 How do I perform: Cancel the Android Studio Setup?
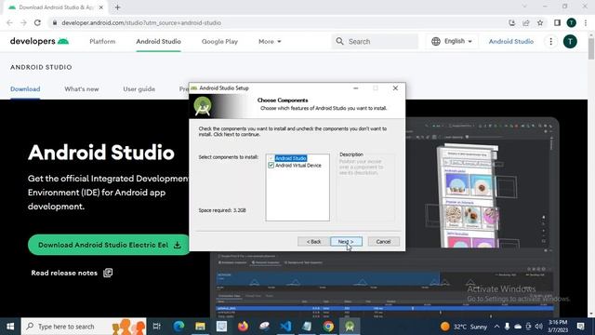point(383,242)
